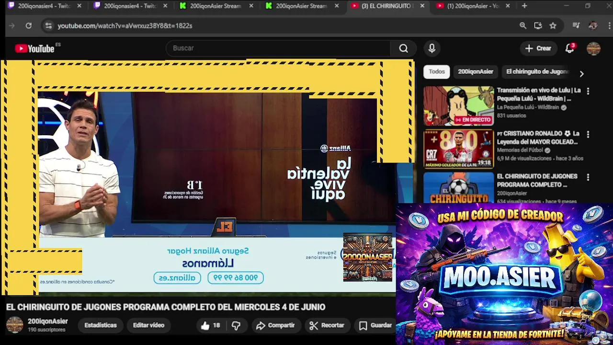The width and height of the screenshot is (613, 345).
Task: Open a new browser tab with the plus icon
Action: [524, 6]
